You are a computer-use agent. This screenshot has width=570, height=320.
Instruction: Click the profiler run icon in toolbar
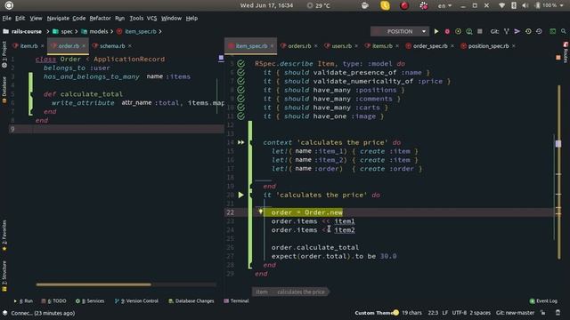point(469,32)
